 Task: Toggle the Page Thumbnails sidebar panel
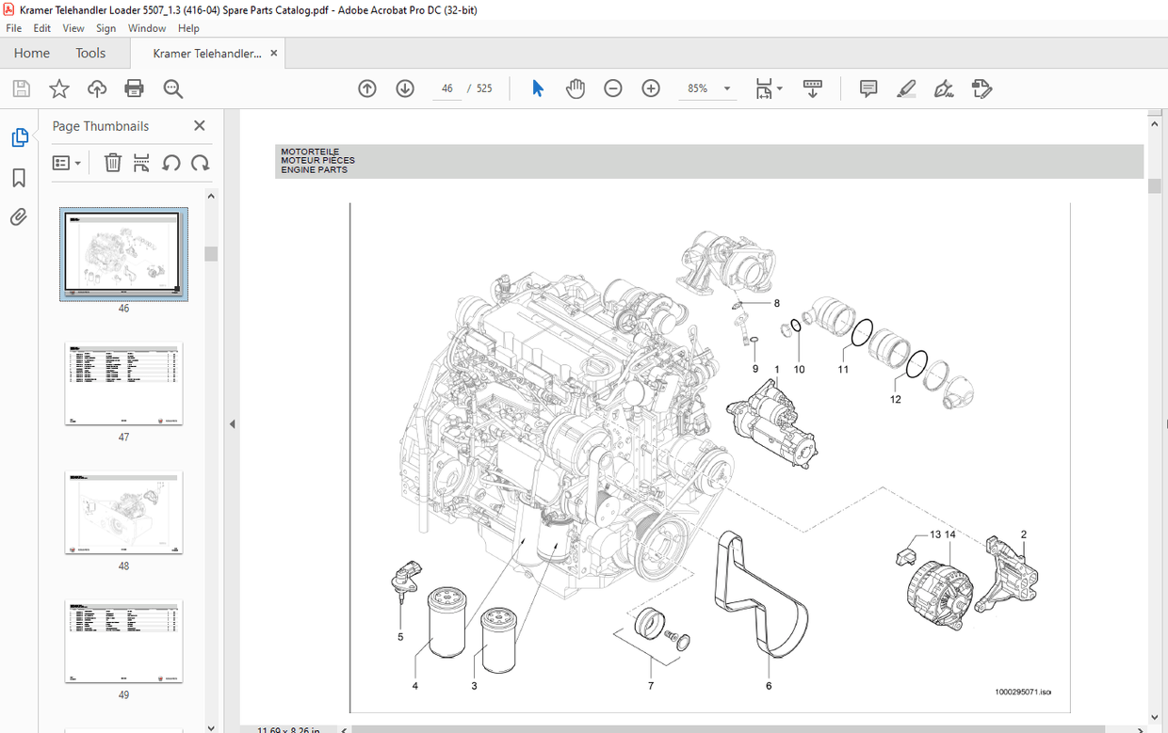[20, 136]
